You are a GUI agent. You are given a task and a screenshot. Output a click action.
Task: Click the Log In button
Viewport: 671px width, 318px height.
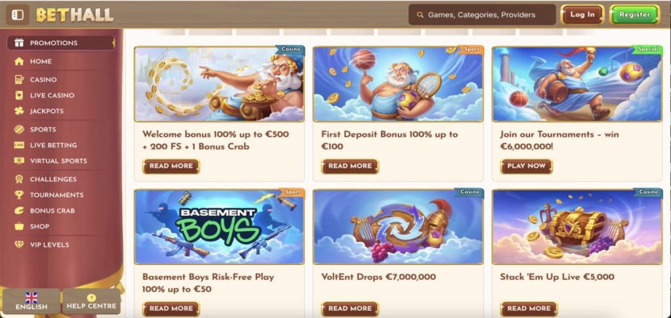click(582, 14)
